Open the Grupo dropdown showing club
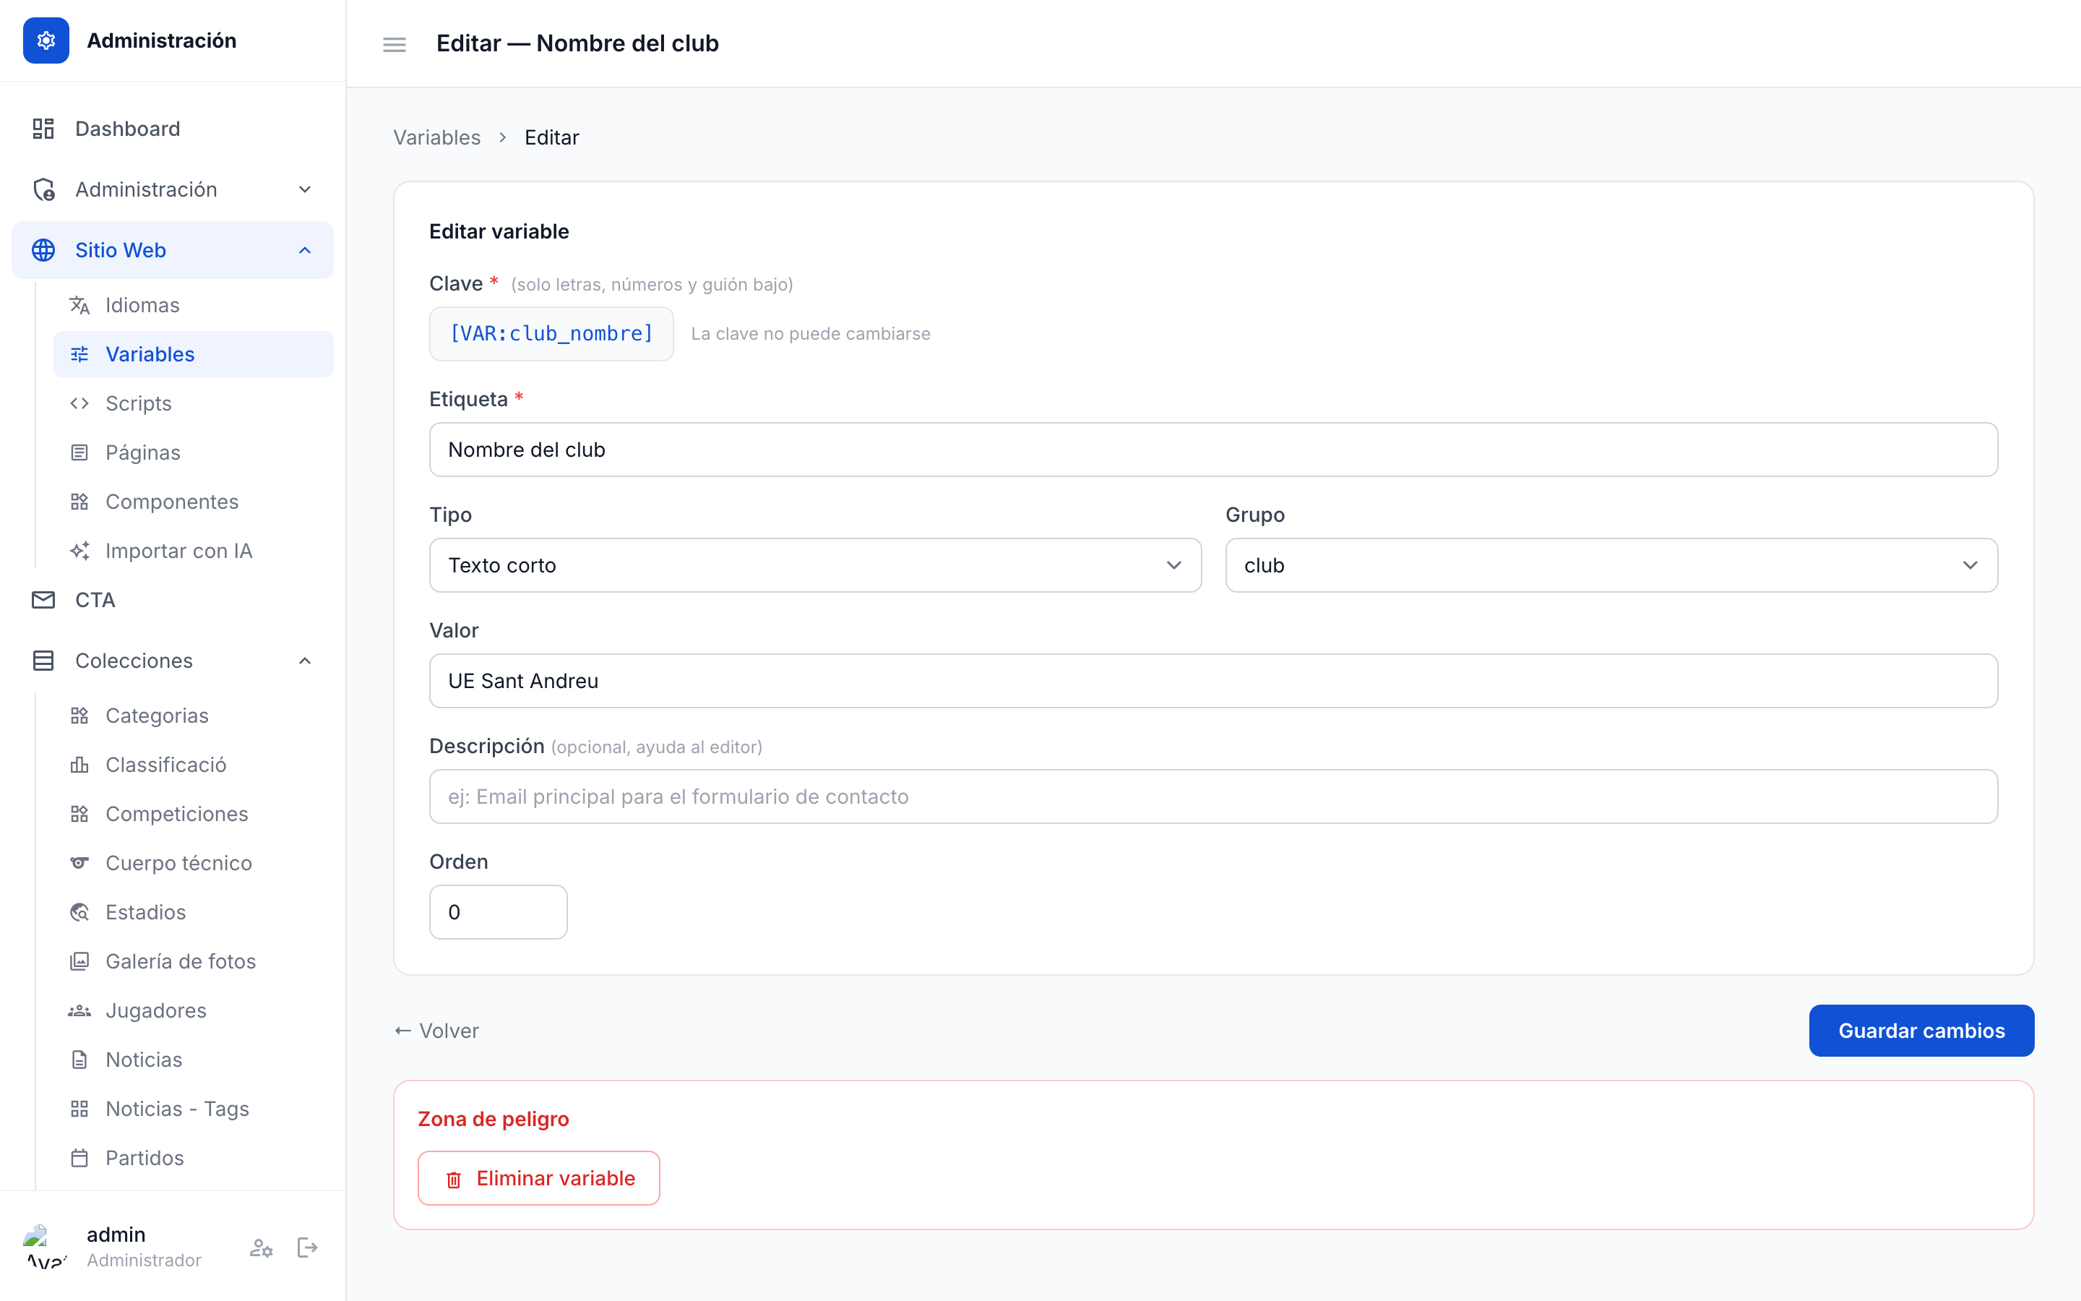2081x1301 pixels. [x=1611, y=565]
